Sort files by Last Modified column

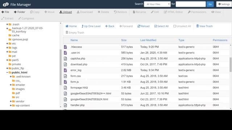click(x=148, y=40)
